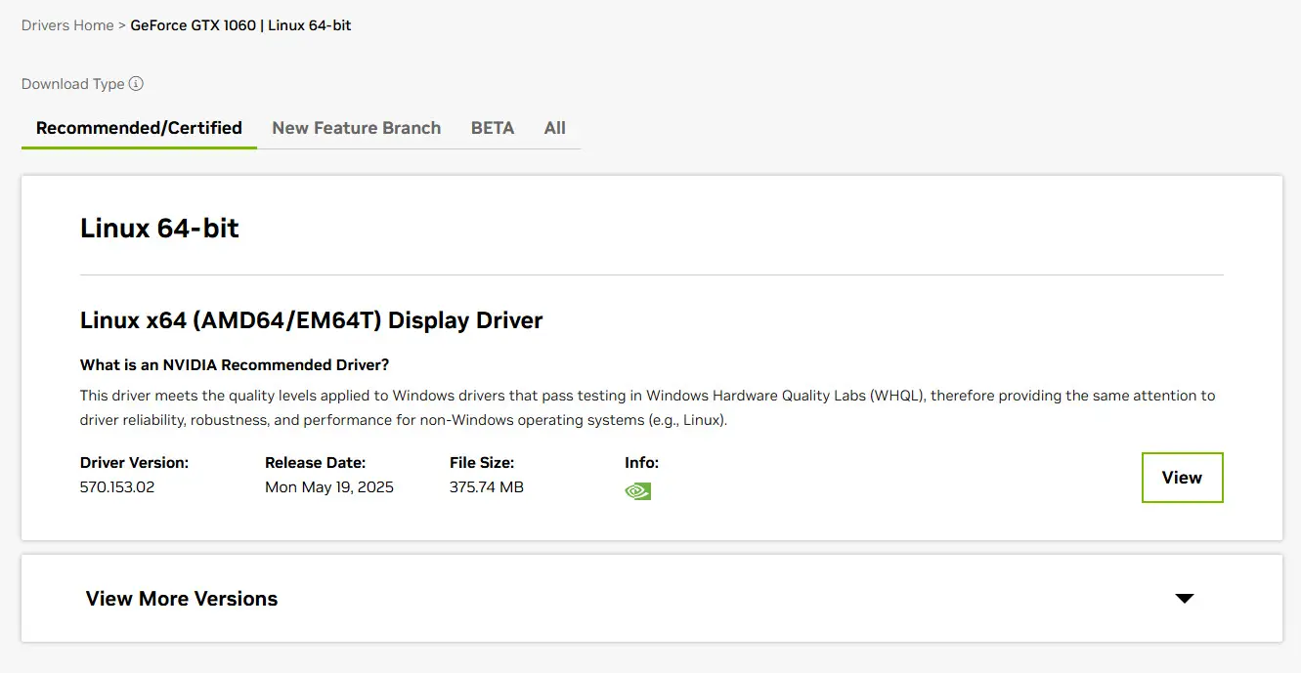Click driver version number 570.153.02

[117, 486]
